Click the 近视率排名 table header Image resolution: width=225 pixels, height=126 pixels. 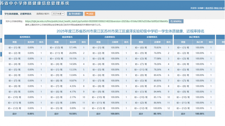click(152, 37)
